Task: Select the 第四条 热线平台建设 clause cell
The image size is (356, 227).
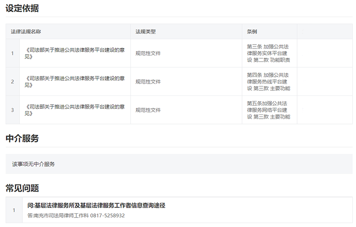Action: (269, 82)
